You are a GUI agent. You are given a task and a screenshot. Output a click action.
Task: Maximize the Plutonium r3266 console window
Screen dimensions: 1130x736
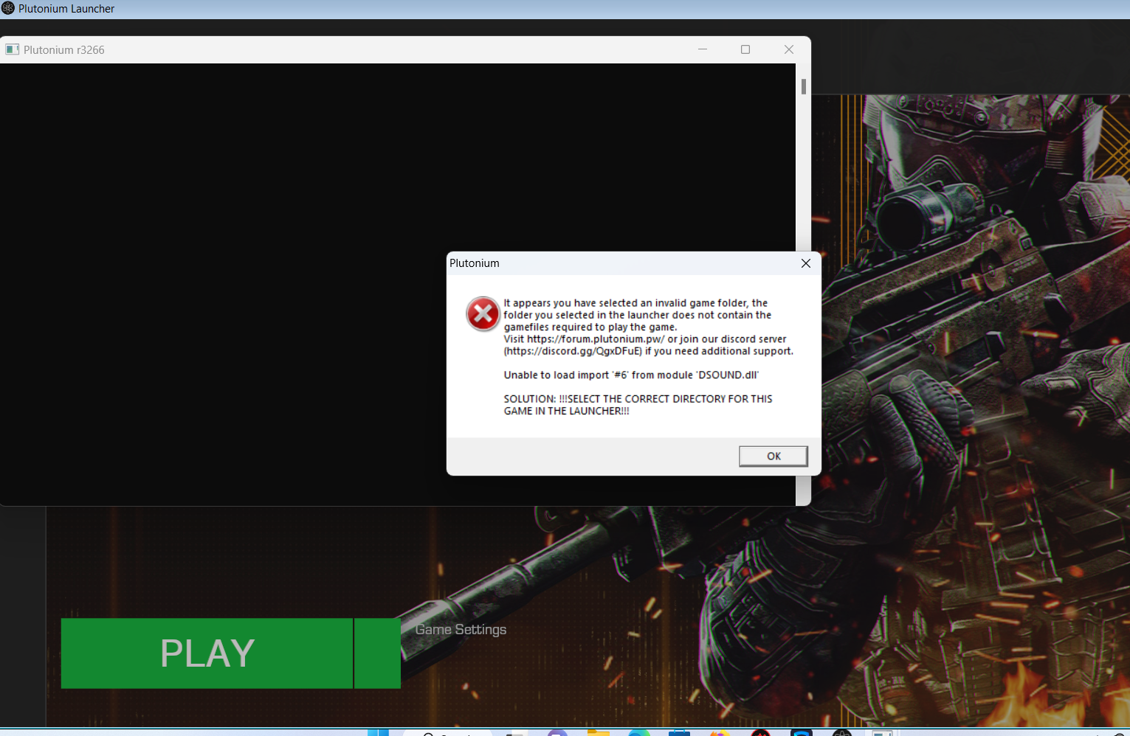click(745, 49)
